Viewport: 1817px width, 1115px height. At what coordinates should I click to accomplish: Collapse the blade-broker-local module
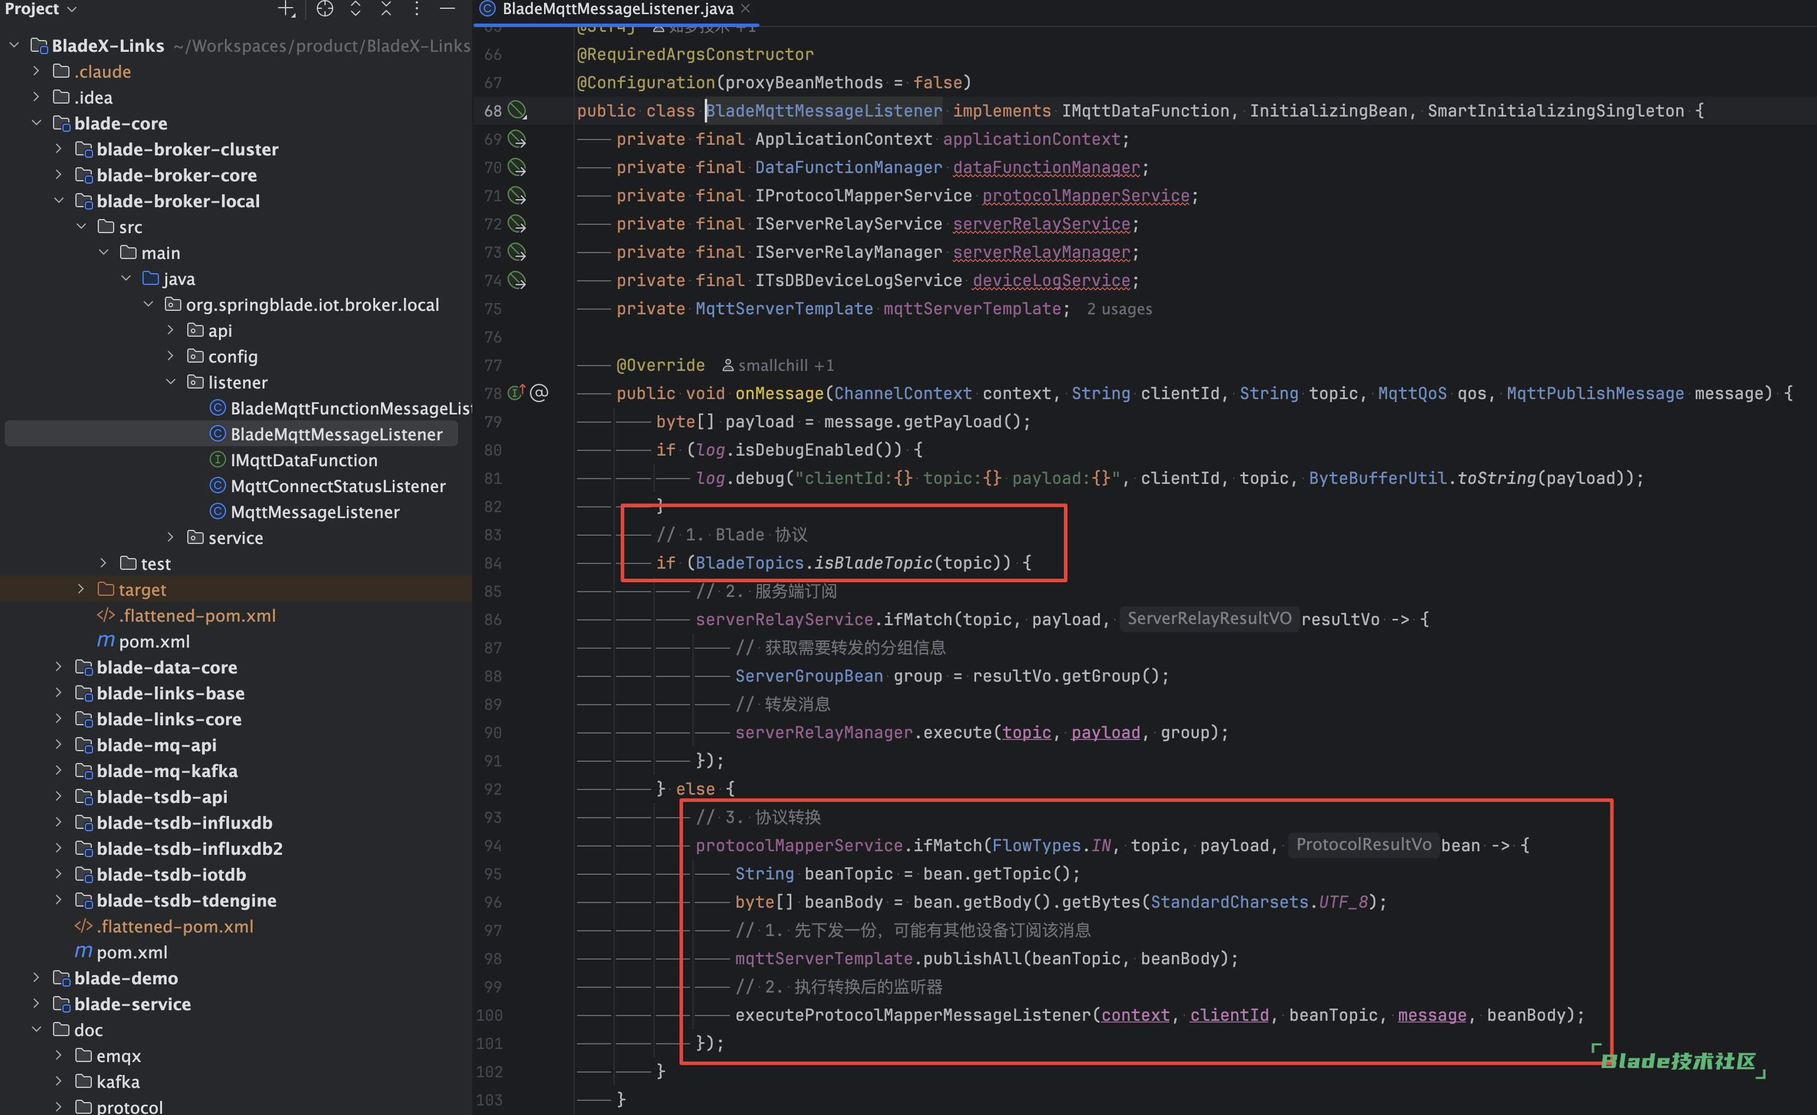point(59,201)
